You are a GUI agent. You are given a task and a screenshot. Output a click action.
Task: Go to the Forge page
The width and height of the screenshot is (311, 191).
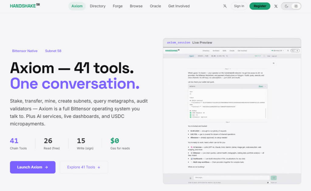point(118,6)
